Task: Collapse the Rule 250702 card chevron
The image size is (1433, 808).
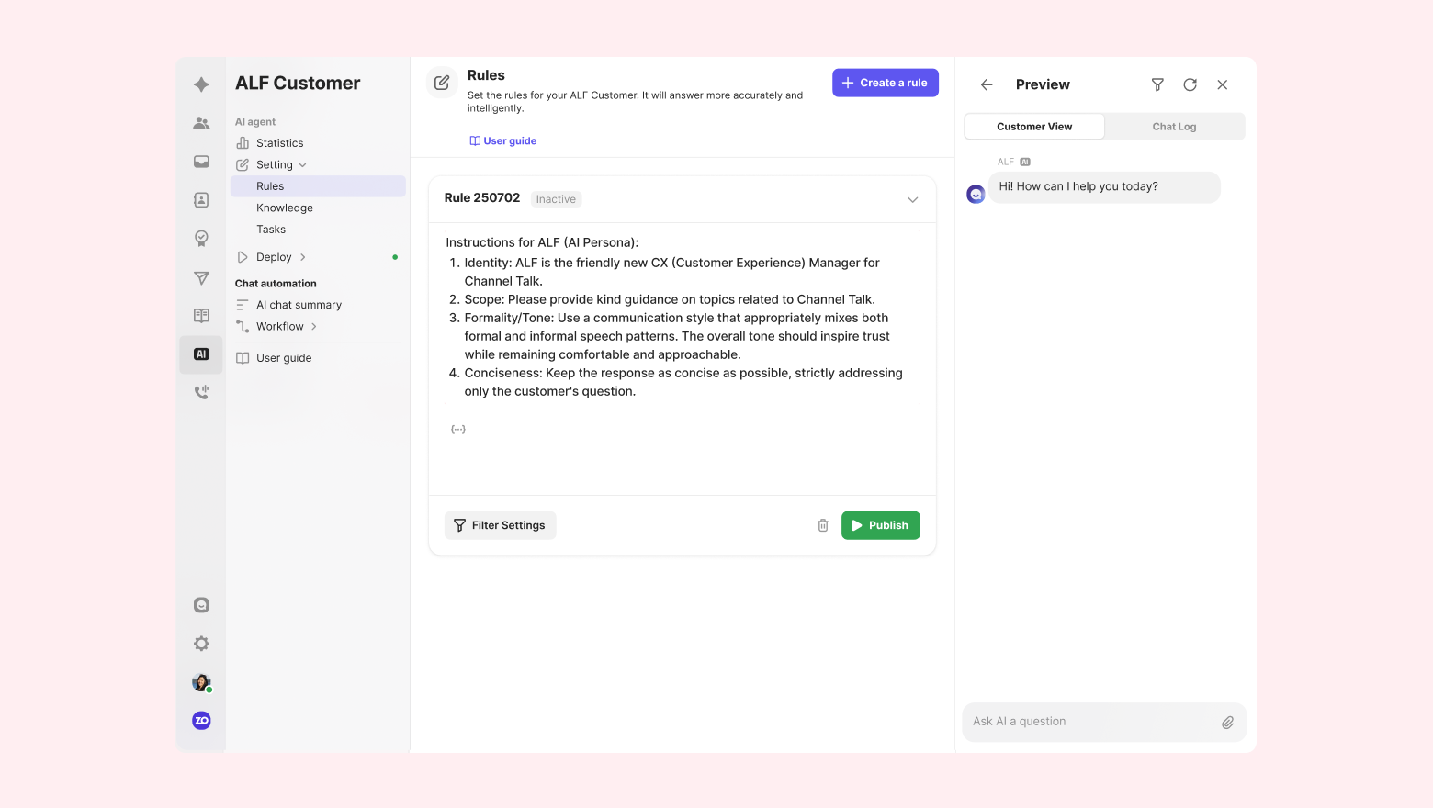Action: (x=912, y=199)
